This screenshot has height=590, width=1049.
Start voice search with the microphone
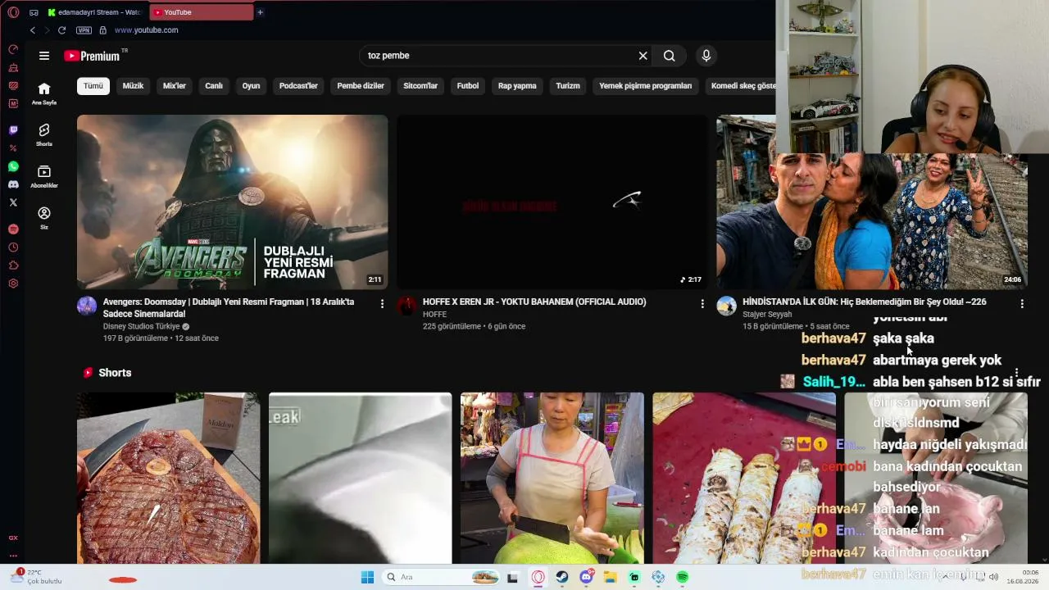click(x=706, y=56)
